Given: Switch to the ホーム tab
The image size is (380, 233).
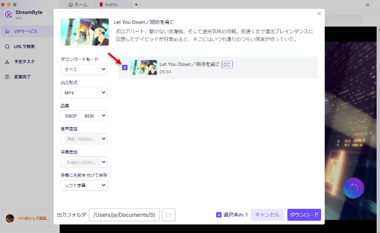Looking at the screenshot, I should [78, 4].
